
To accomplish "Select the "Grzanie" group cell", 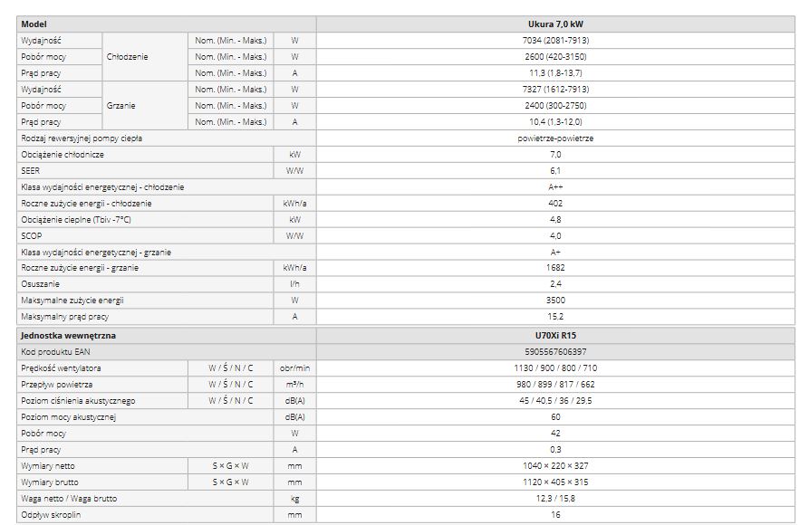I will tap(120, 105).
